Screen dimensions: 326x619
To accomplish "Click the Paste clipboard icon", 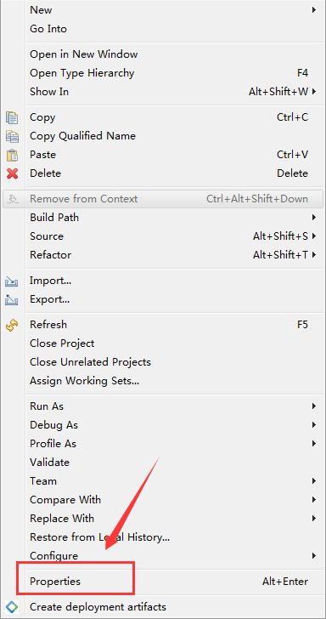I will 12,155.
